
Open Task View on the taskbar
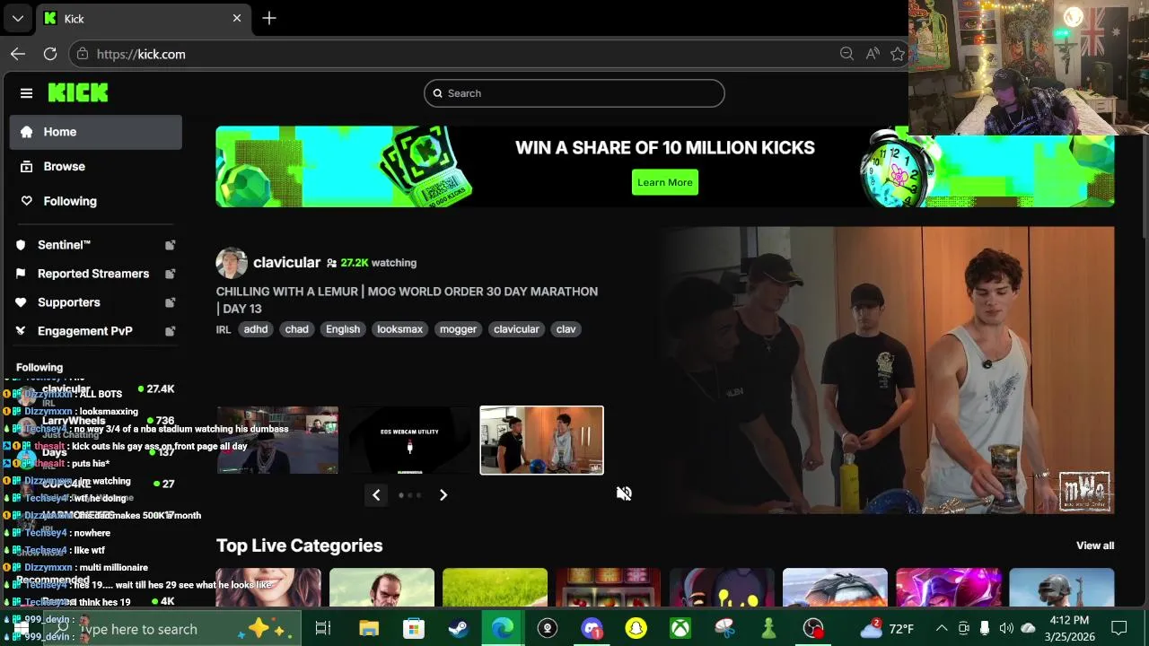[323, 629]
